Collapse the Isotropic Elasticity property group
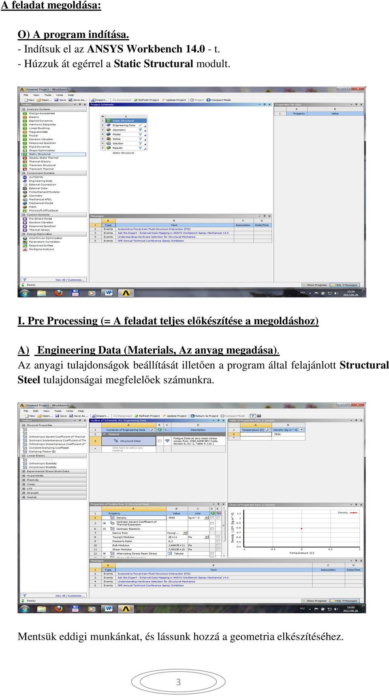This screenshot has height=696, width=389. click(x=104, y=529)
